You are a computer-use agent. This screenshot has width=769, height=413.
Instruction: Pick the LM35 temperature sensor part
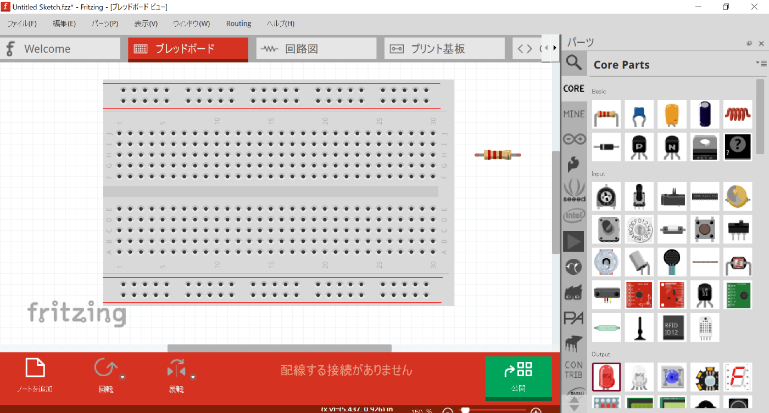click(x=705, y=295)
